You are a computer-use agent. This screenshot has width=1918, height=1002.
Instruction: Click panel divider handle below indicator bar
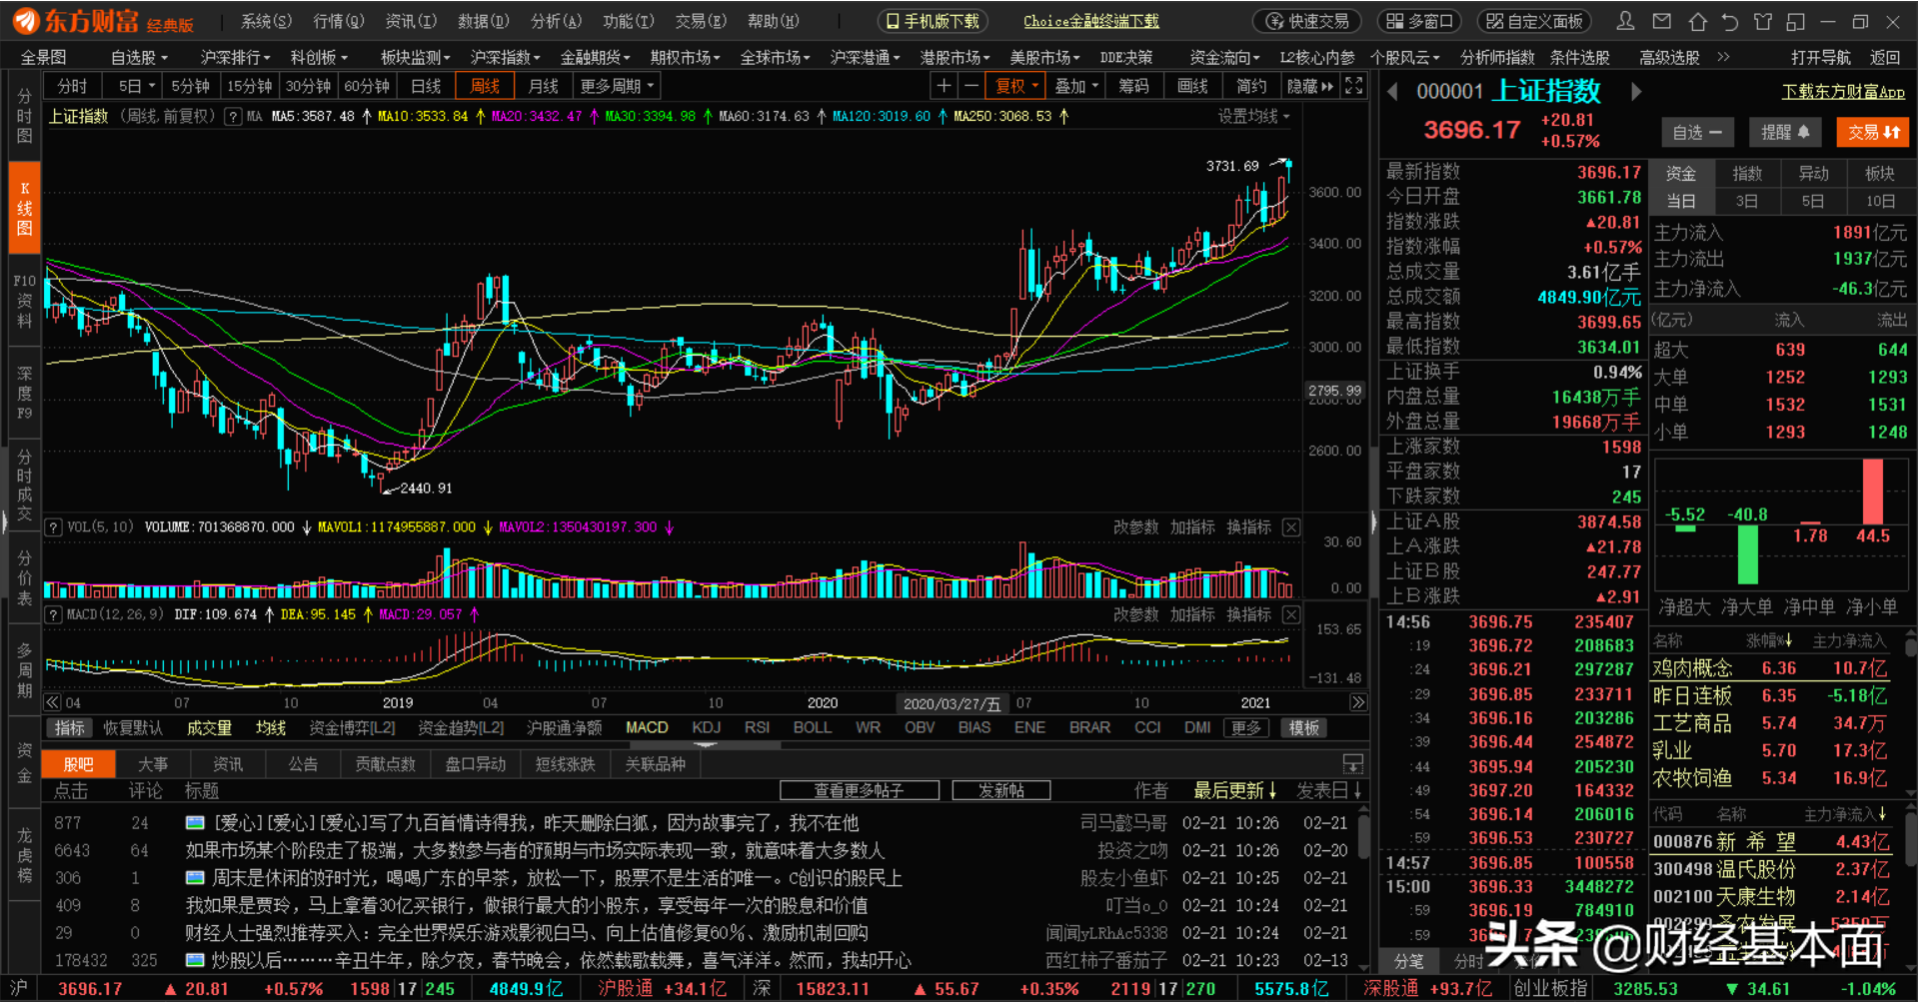tap(706, 745)
